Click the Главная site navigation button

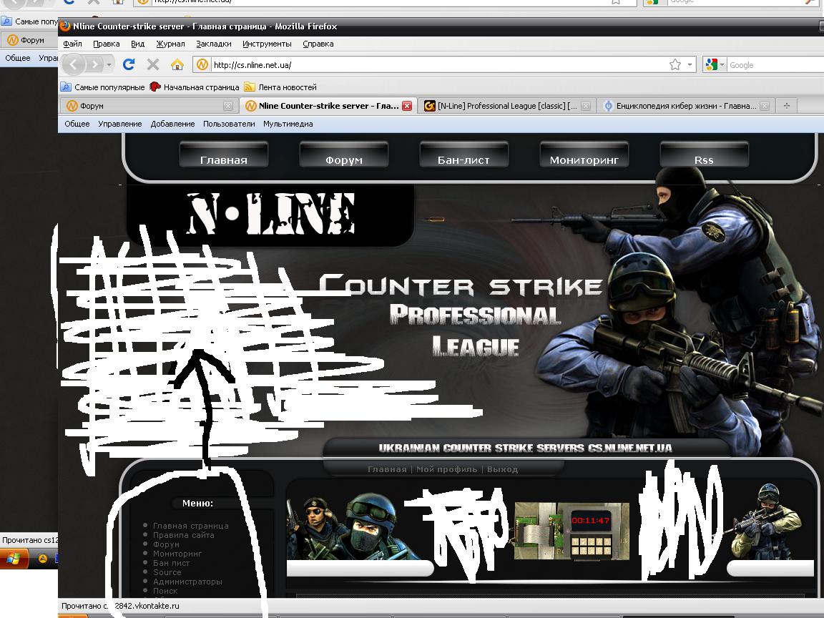pos(224,155)
